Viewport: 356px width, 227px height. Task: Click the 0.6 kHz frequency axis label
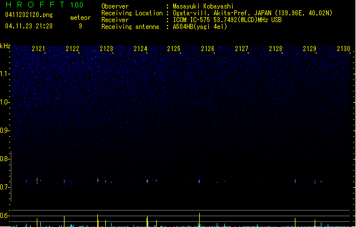pyautogui.click(x=5, y=216)
